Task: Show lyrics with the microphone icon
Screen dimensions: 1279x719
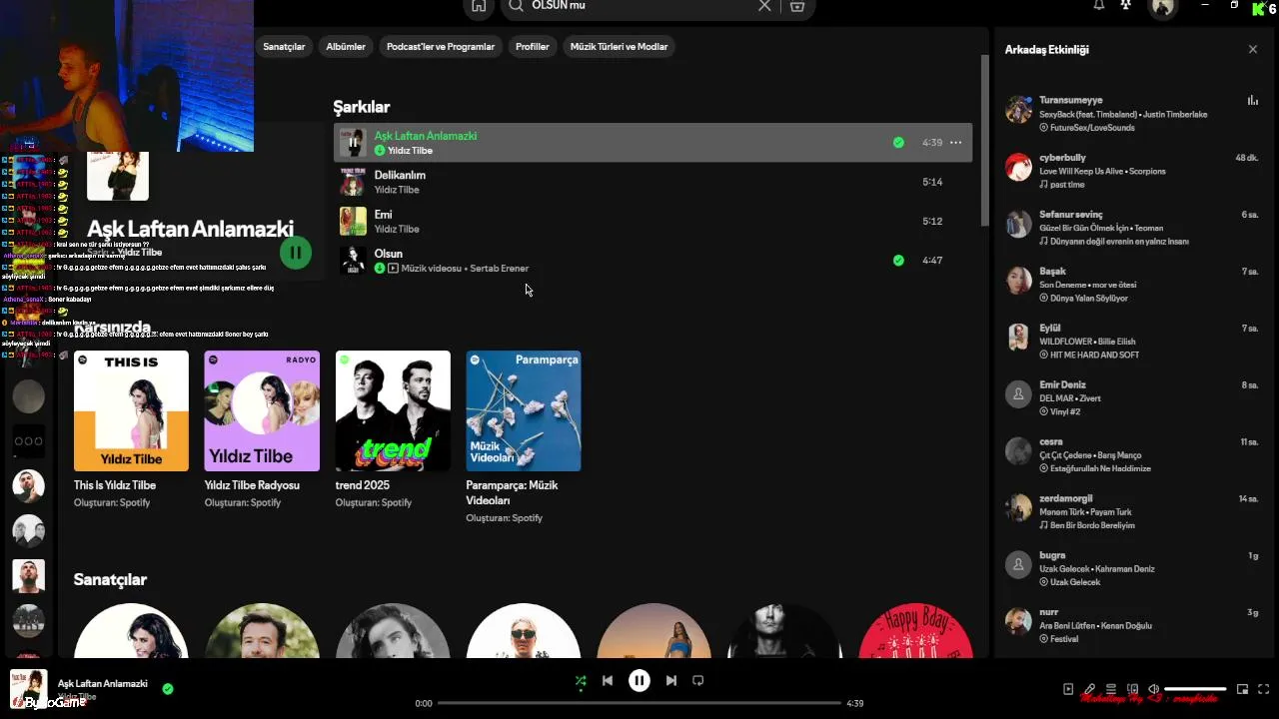Action: click(x=1090, y=689)
